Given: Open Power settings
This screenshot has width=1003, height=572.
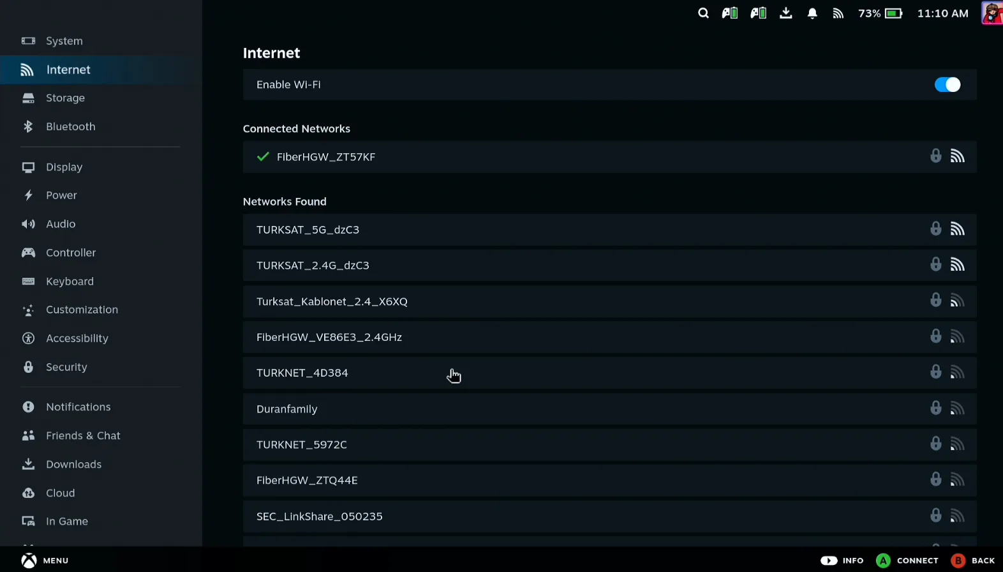Looking at the screenshot, I should coord(101,195).
